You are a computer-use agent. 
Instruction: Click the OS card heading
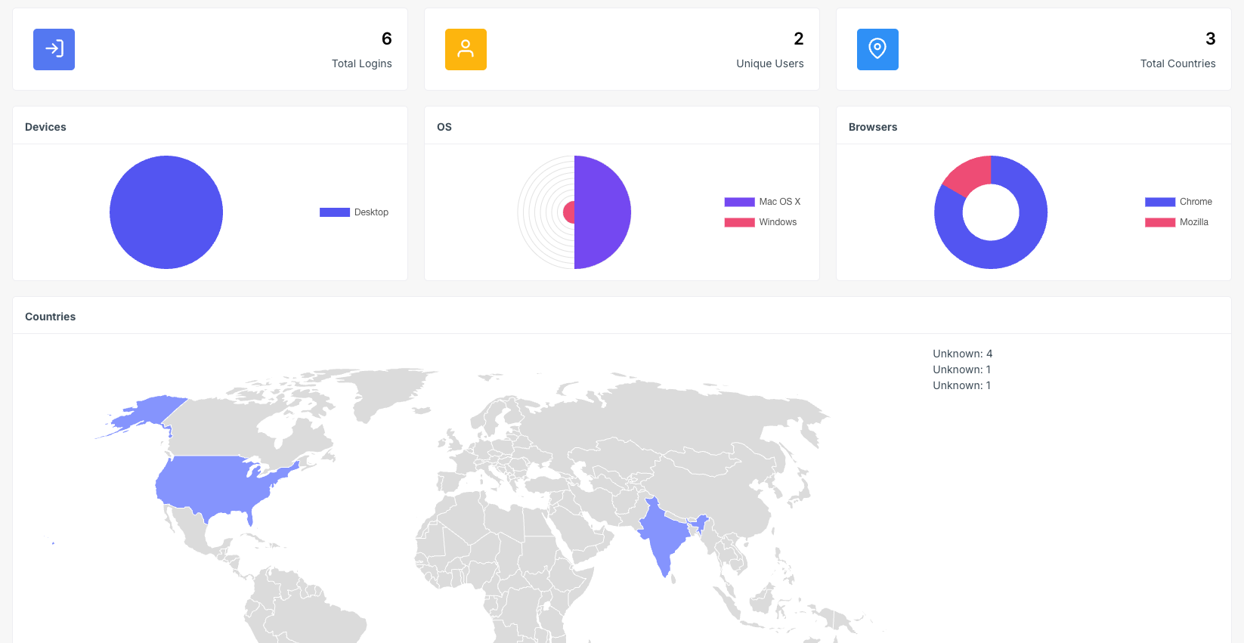tap(444, 127)
